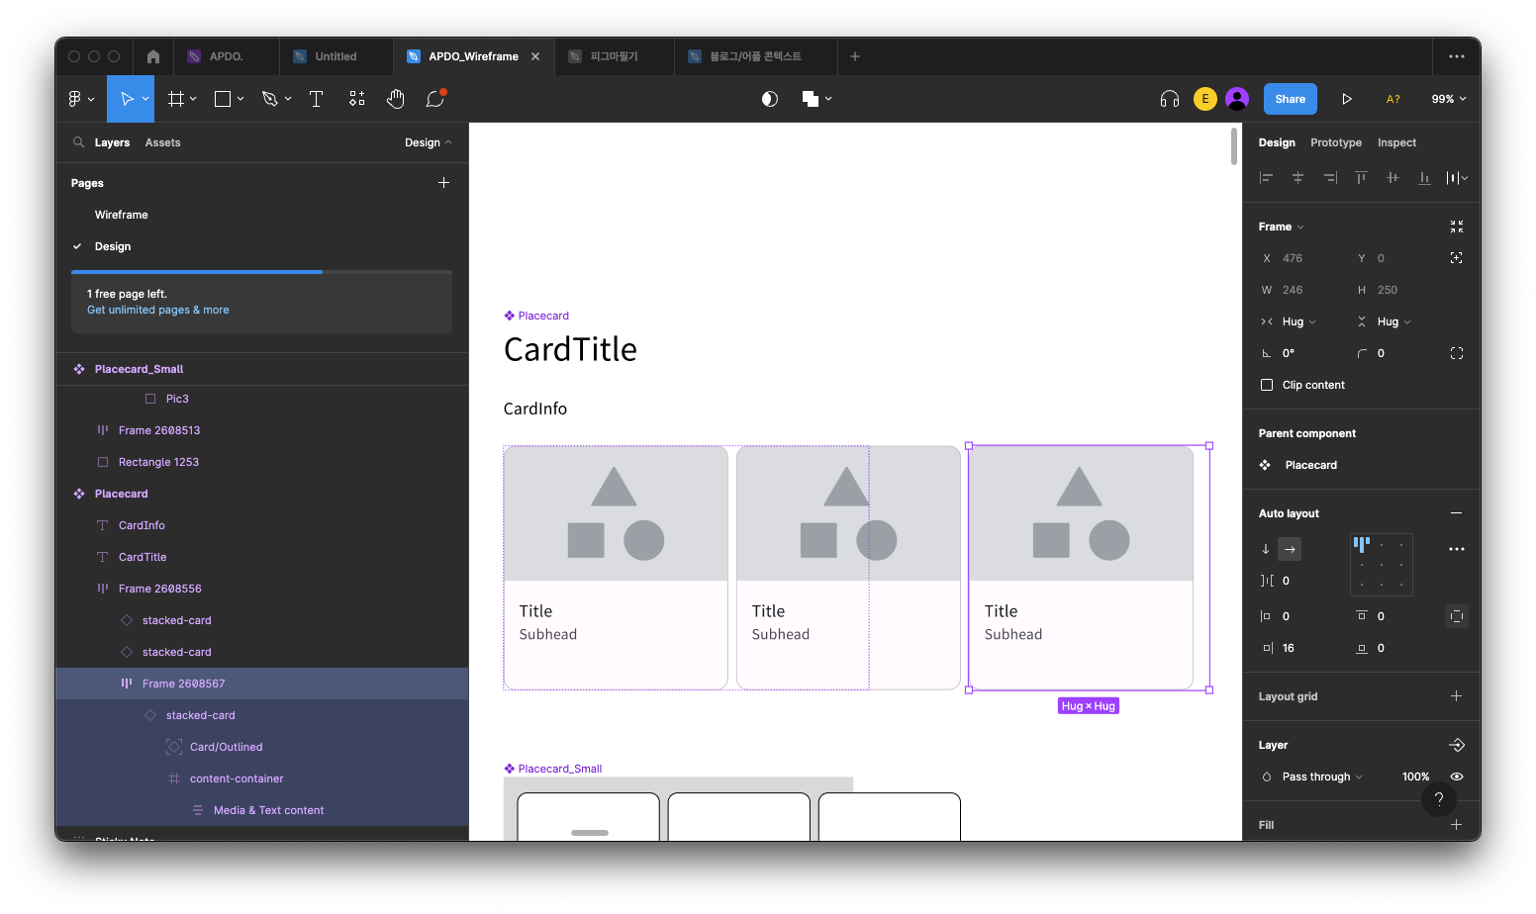Screen dimensions: 1536x914
Task: Enable Clip content checkbox
Action: (x=1267, y=385)
